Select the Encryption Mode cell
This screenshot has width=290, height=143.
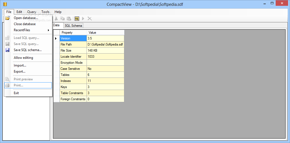click(73, 63)
